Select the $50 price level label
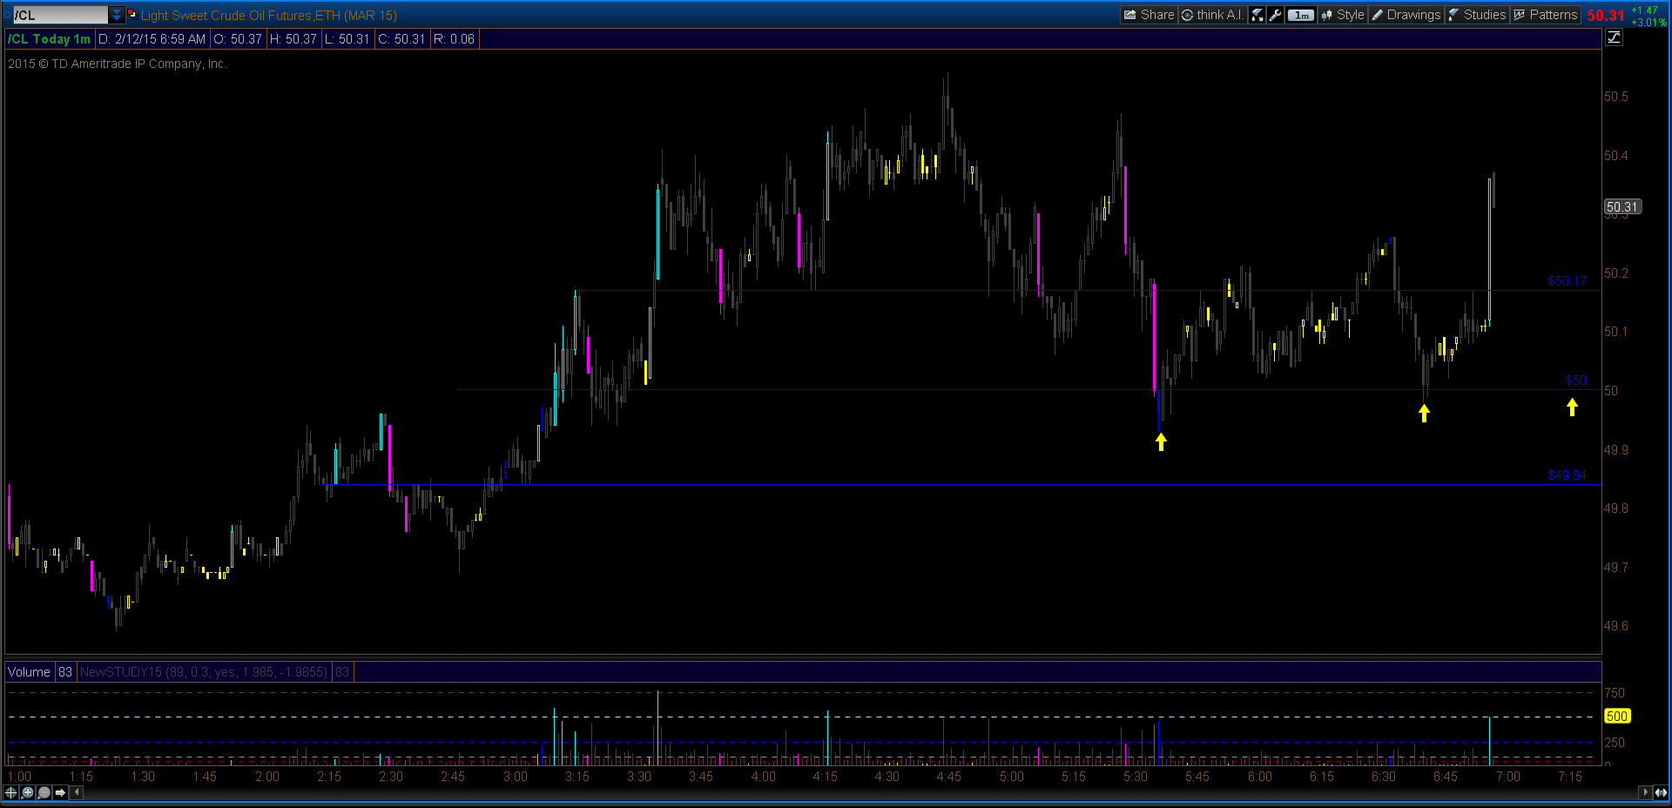 pyautogui.click(x=1575, y=380)
